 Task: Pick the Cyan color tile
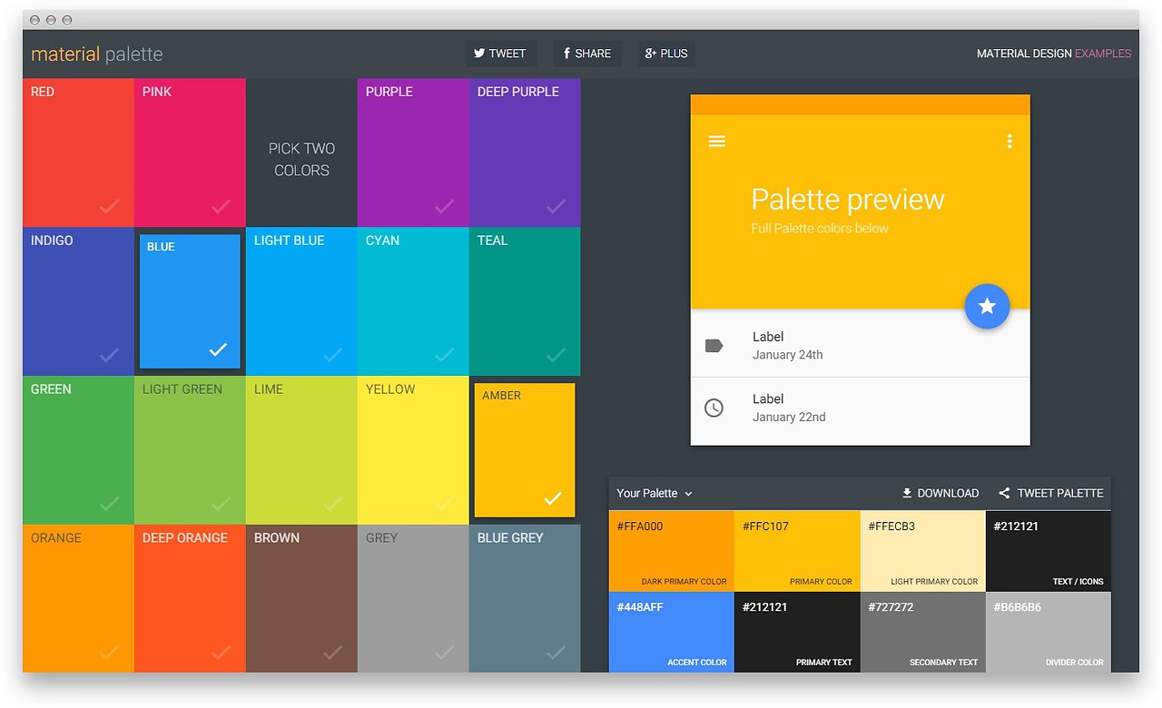tap(413, 301)
